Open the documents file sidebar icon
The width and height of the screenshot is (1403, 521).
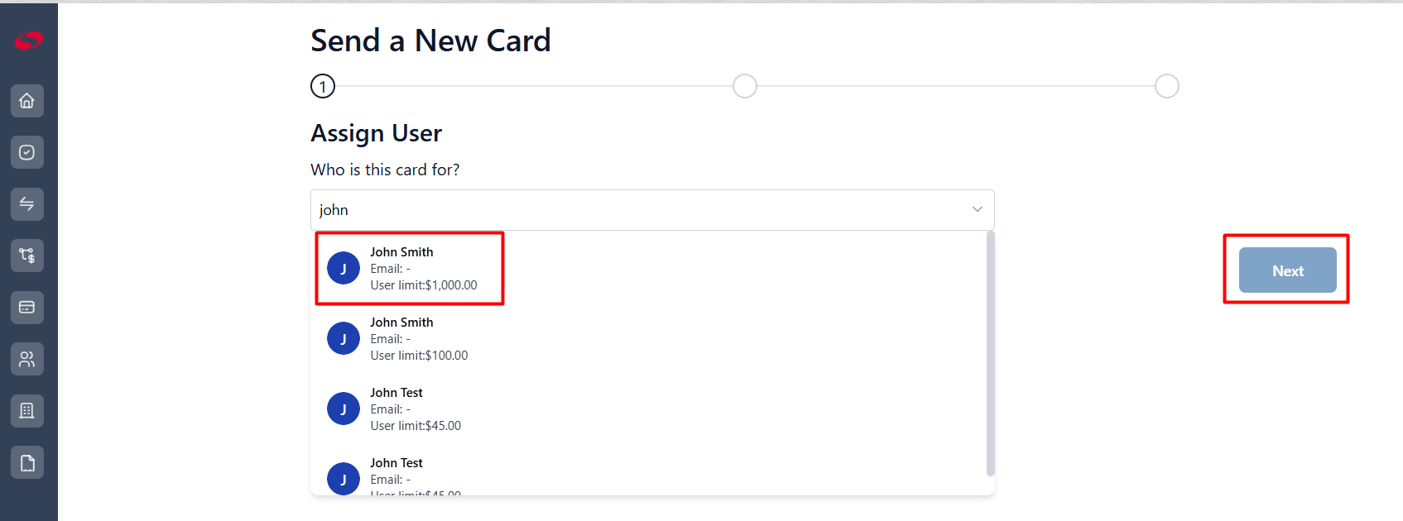tap(27, 462)
